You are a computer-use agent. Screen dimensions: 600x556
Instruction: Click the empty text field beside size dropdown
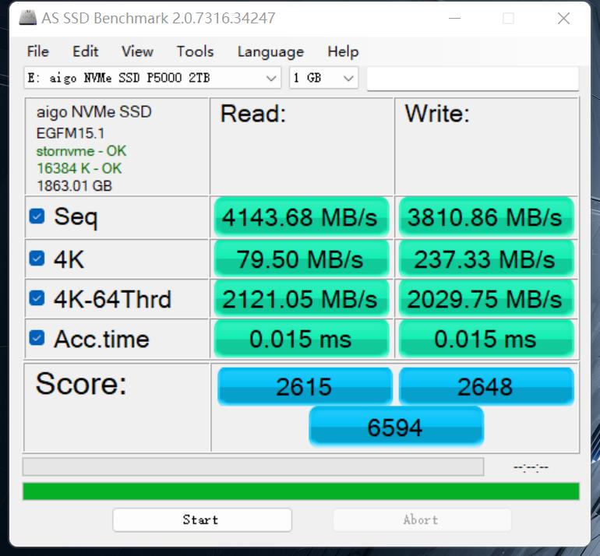point(473,79)
